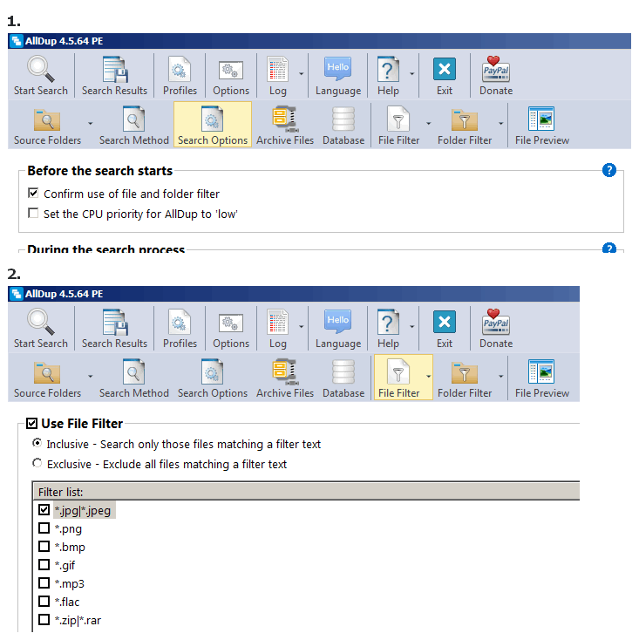Click the Exit button in the upper window
639x640 pixels.
coord(445,76)
